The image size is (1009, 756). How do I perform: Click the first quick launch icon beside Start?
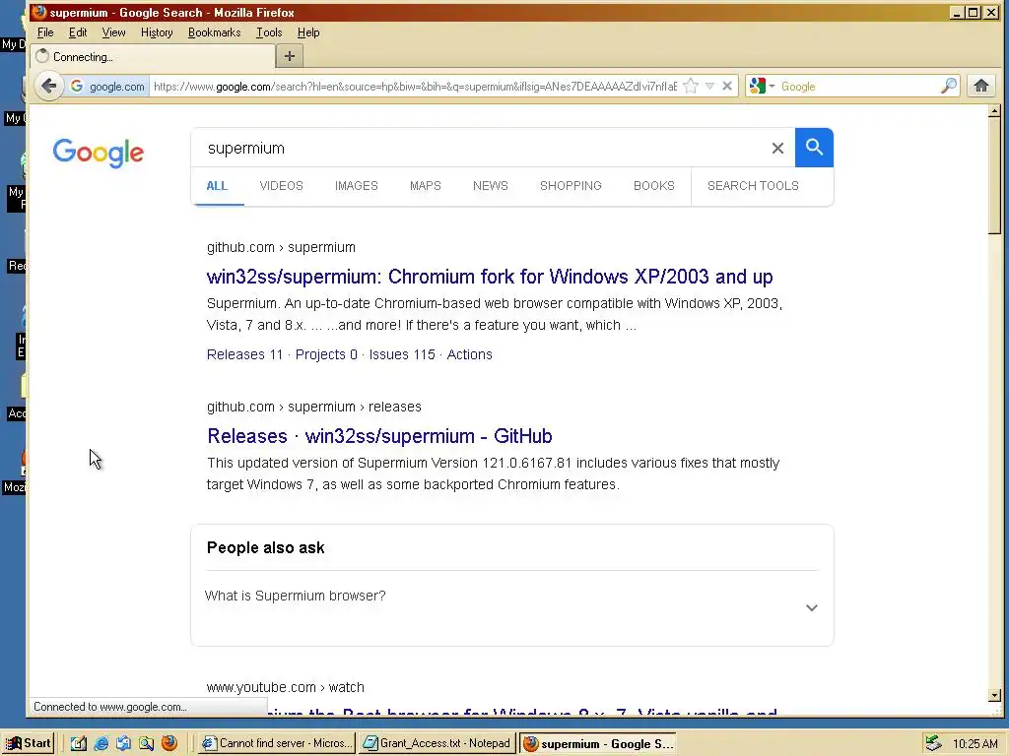(79, 743)
